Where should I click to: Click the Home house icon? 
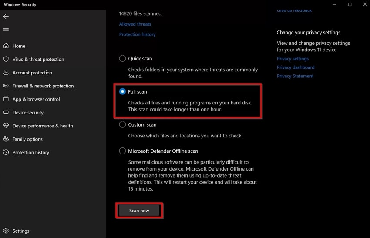(x=6, y=46)
